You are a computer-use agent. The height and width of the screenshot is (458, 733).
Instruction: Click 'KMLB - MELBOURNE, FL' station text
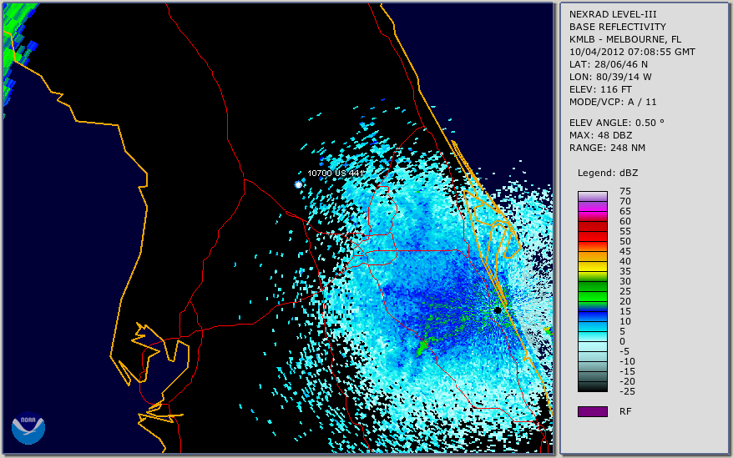coord(625,39)
